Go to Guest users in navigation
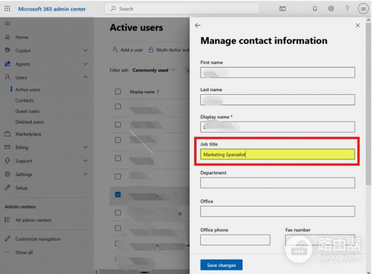 (x=29, y=111)
